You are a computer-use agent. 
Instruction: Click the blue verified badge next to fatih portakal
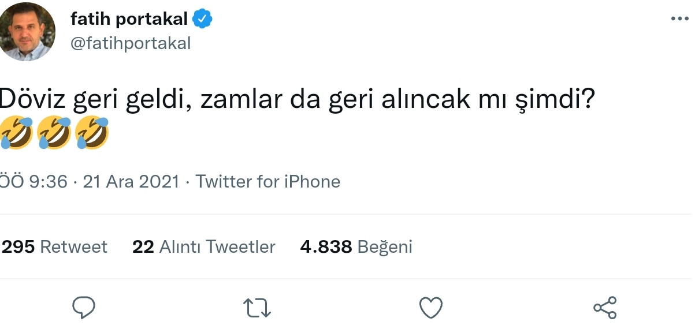203,18
